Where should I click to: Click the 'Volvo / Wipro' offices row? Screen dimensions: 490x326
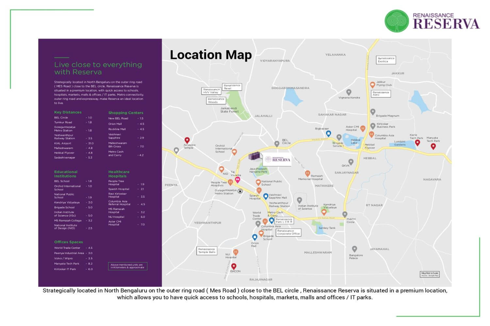tap(73, 259)
